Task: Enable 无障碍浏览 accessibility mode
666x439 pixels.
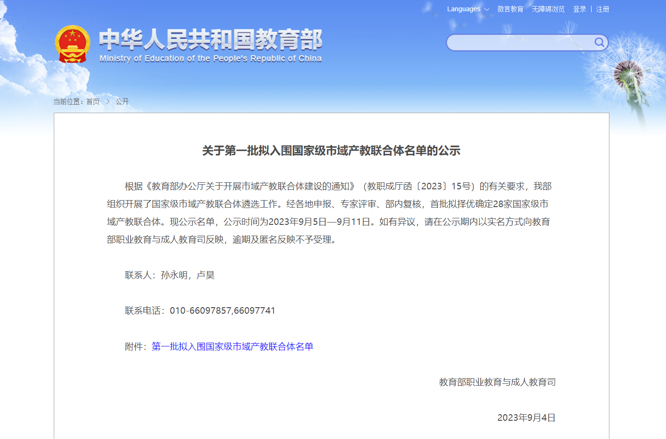Action: 548,9
